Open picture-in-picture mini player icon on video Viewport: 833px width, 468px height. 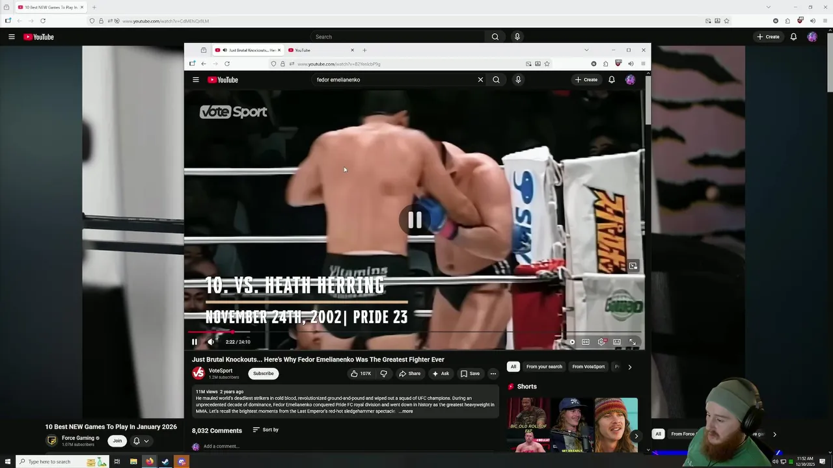coord(633,266)
